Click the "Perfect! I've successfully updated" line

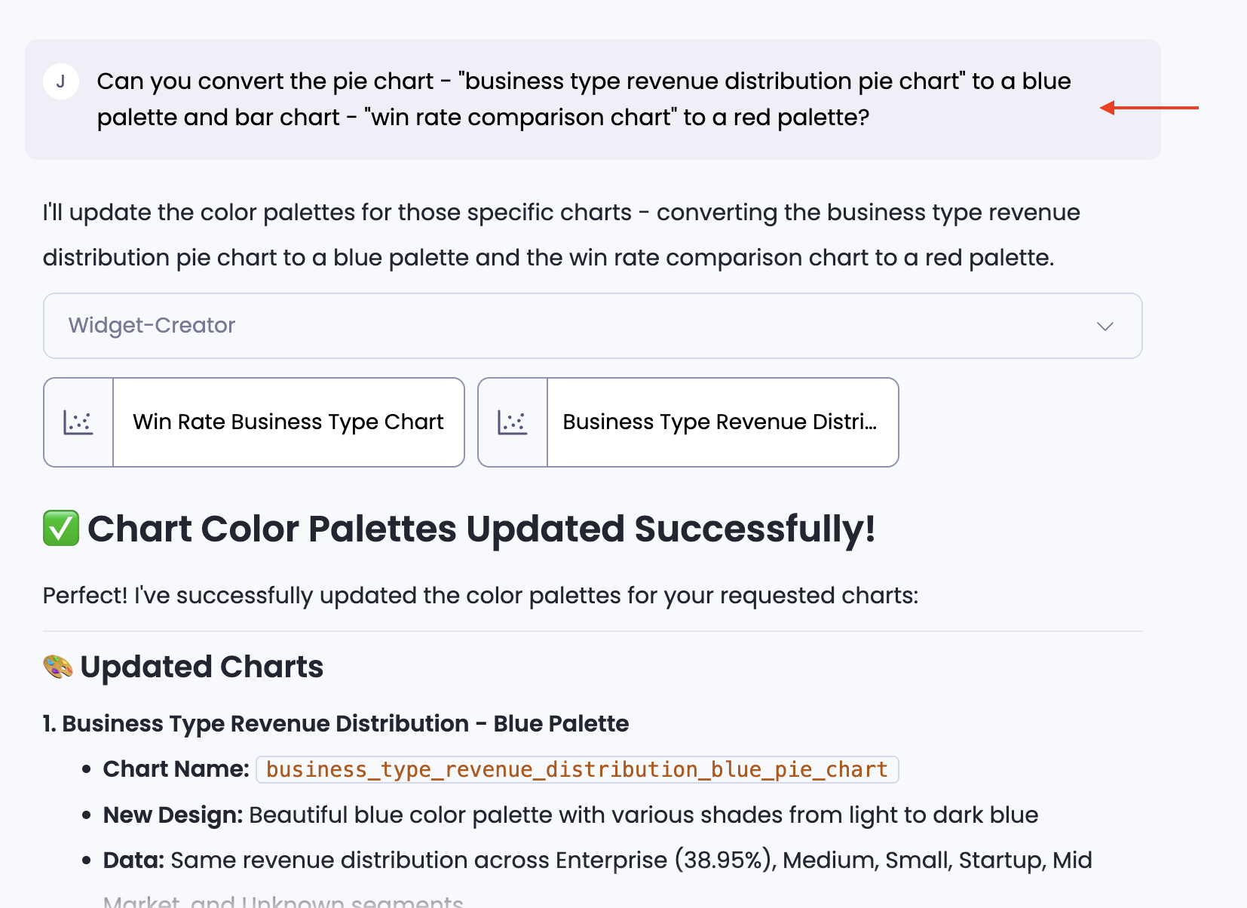click(480, 595)
